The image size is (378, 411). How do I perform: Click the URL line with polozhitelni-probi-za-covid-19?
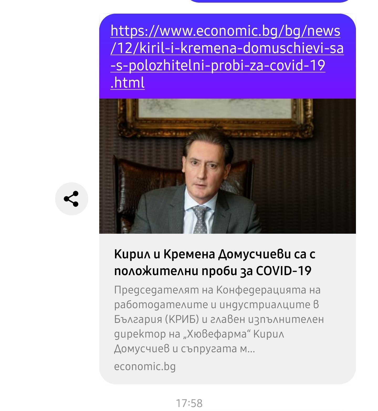point(218,65)
